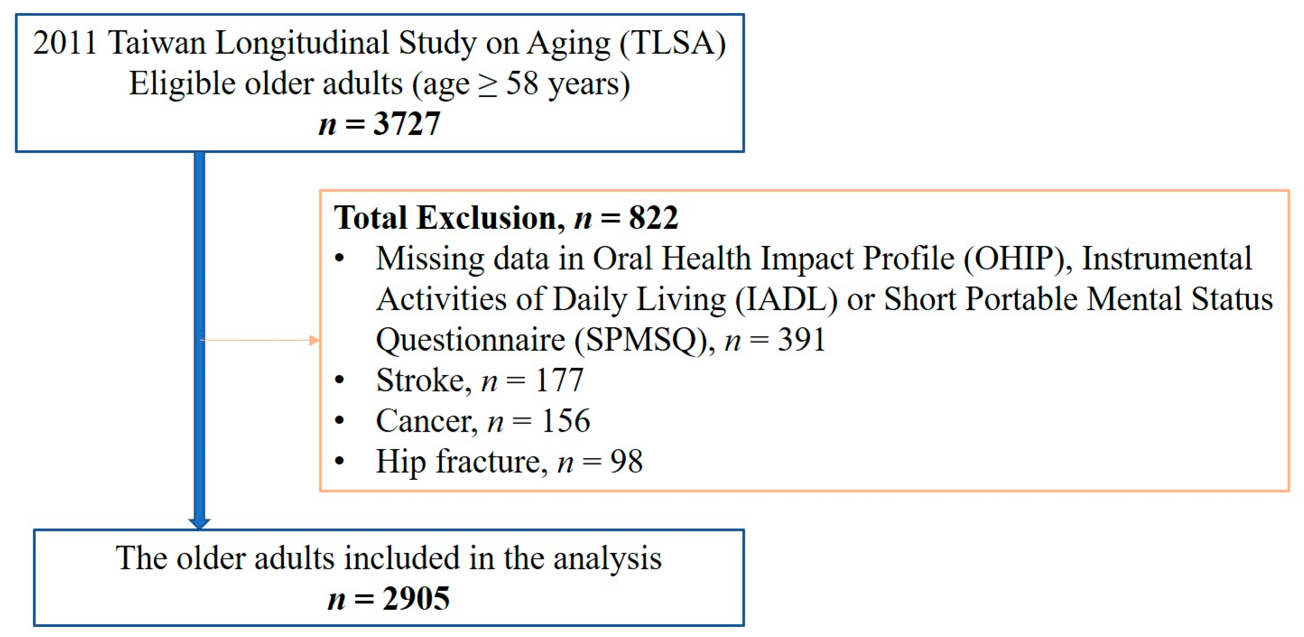Click the blue arrowhead above the bottom box
Screen dimensions: 1304x637
pyautogui.click(x=199, y=523)
